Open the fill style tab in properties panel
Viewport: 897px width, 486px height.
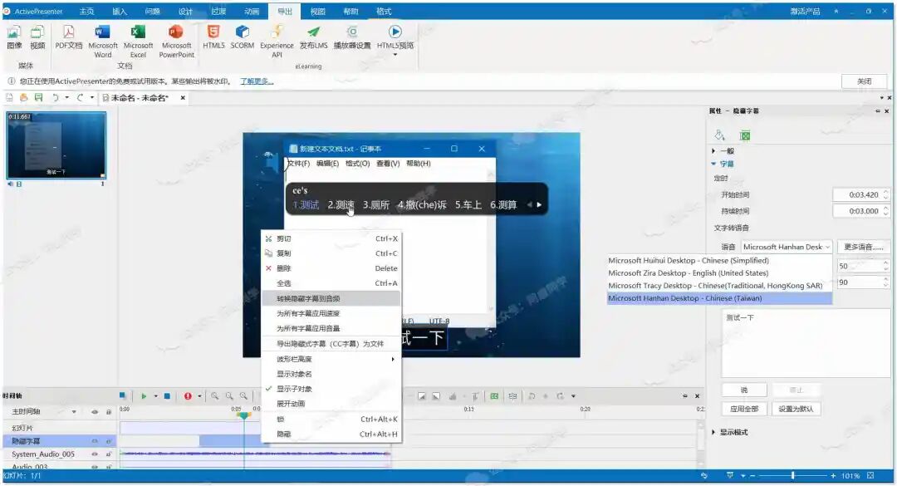(x=719, y=135)
